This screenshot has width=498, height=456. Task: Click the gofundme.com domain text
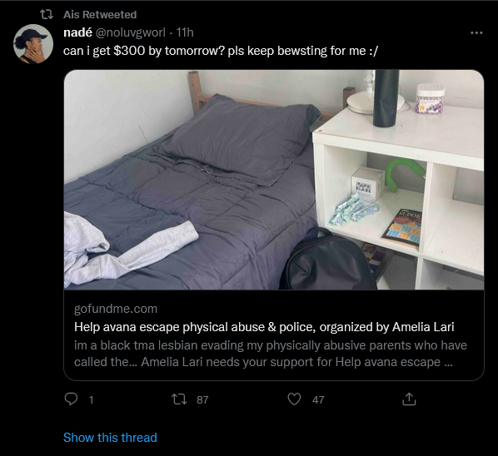[116, 309]
